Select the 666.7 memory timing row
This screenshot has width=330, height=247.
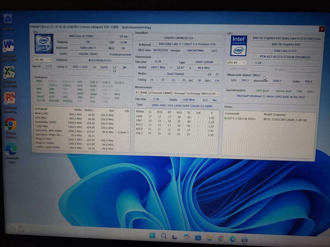pyautogui.click(x=176, y=134)
